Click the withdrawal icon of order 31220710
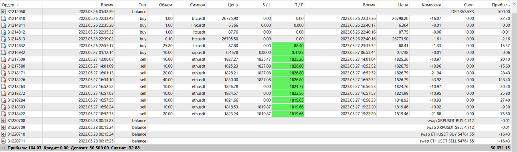 (x=4, y=134)
